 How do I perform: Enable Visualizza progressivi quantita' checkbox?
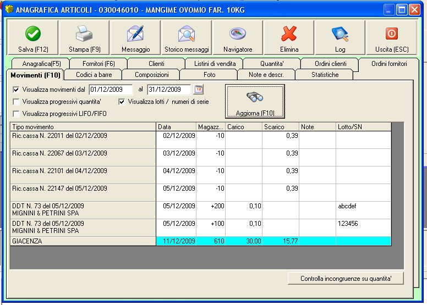16,102
